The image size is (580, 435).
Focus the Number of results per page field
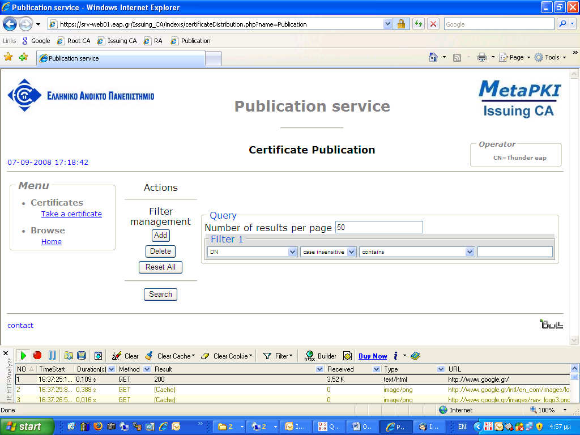click(379, 227)
